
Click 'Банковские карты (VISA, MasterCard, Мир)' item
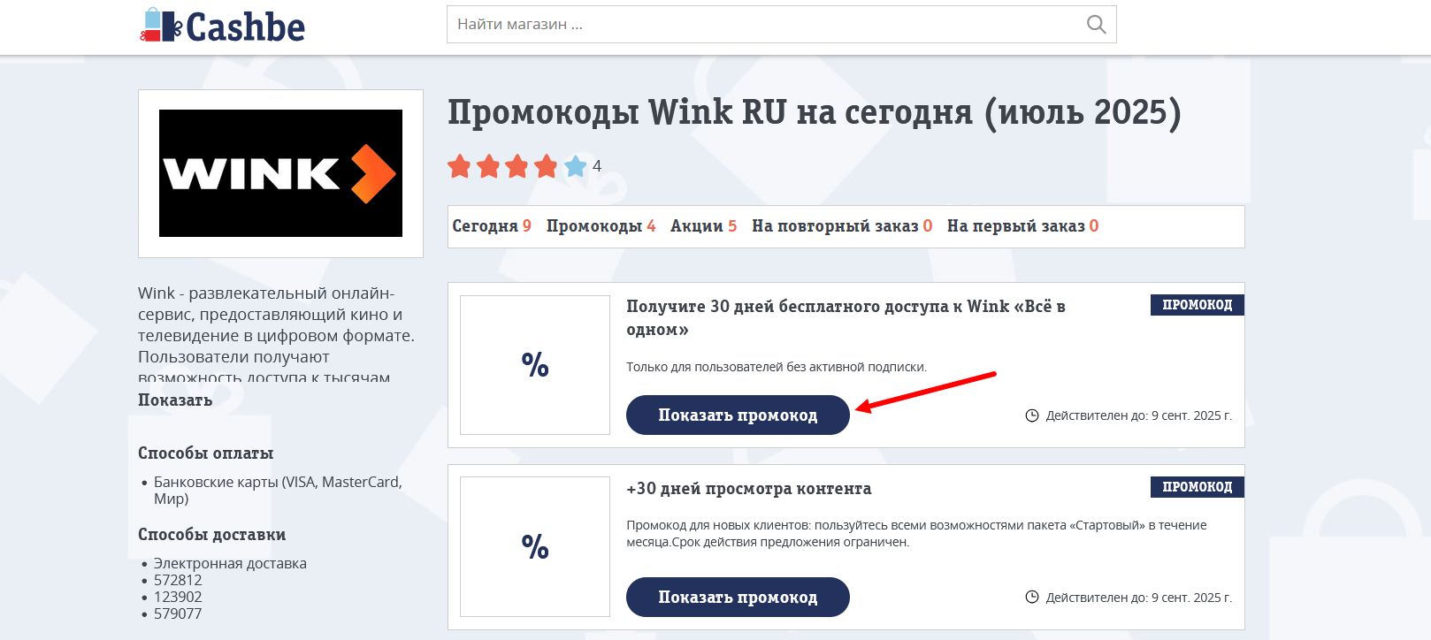[278, 490]
